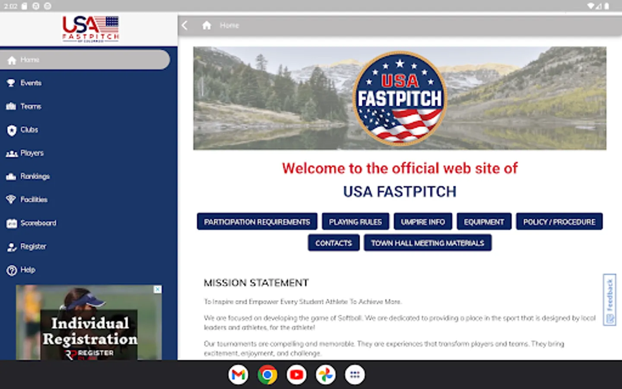Open Facilities menu entry

34,200
